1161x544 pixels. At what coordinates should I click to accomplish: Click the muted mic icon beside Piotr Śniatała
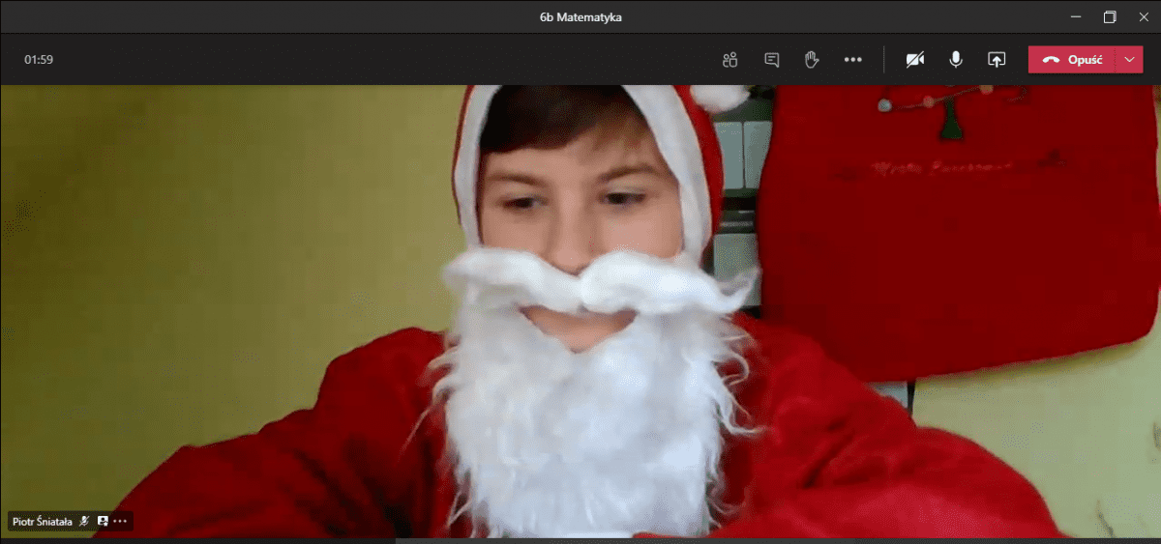pyautogui.click(x=84, y=521)
